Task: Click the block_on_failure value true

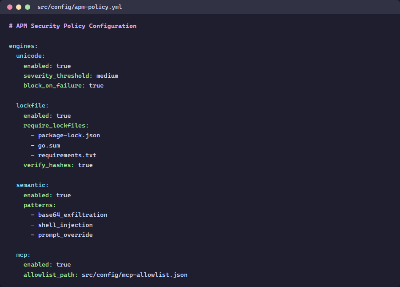Action: click(96, 85)
